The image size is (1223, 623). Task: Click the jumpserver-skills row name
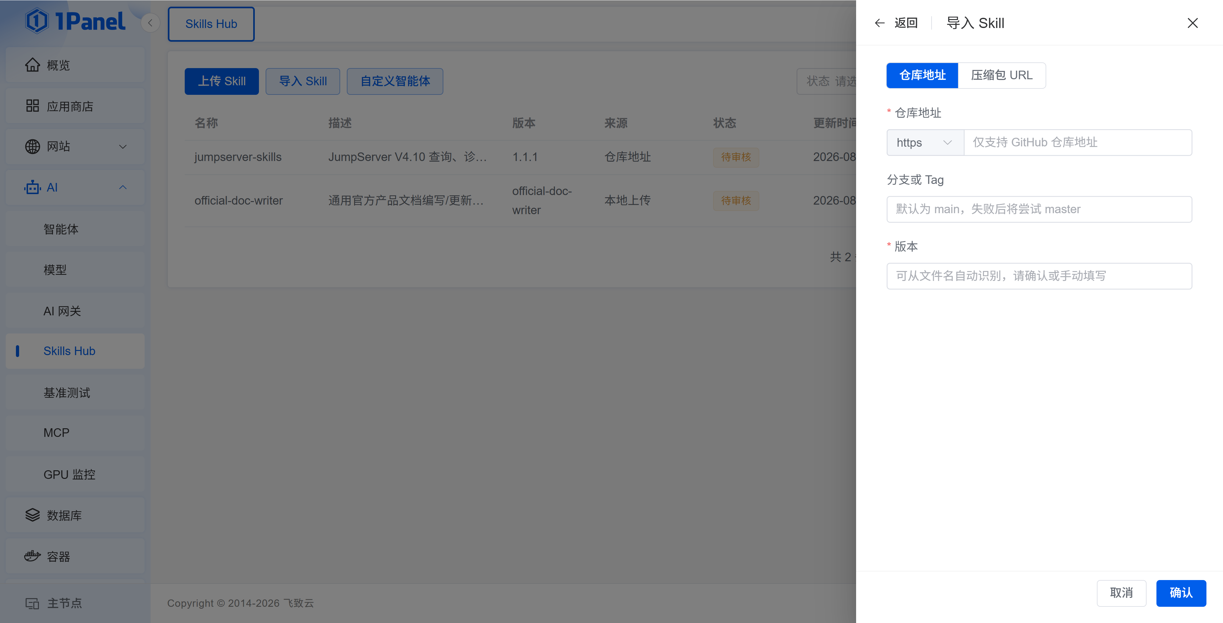238,157
